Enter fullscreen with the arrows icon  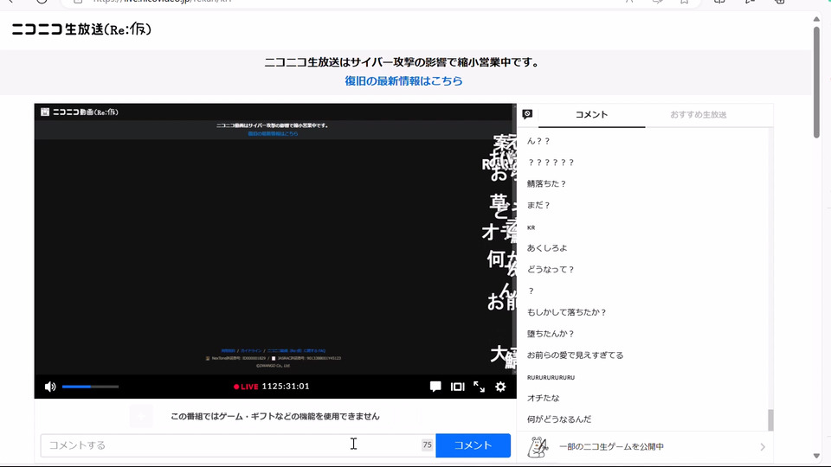coord(479,387)
